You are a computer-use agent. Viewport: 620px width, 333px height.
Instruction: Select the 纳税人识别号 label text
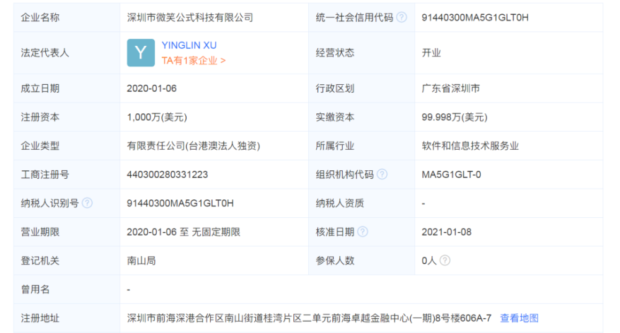(50, 203)
